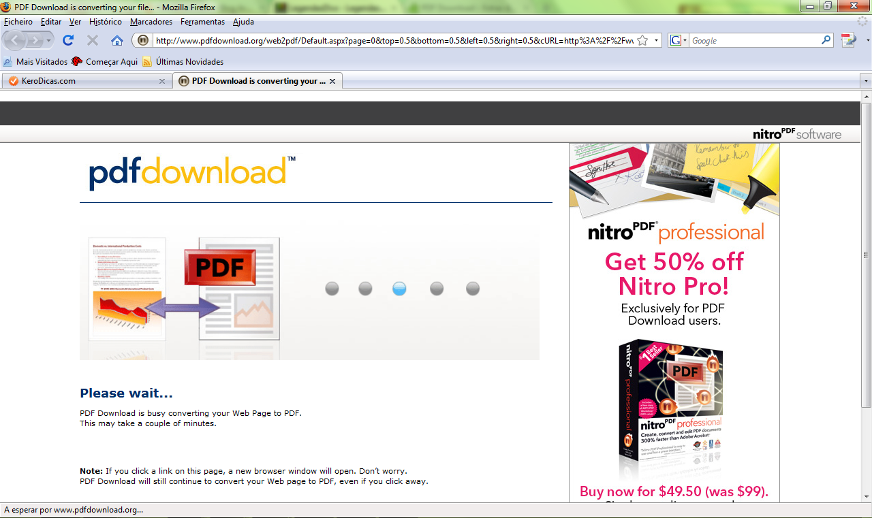The height and width of the screenshot is (518, 872).
Task: Go forward with the Forward arrow button
Action: click(35, 40)
